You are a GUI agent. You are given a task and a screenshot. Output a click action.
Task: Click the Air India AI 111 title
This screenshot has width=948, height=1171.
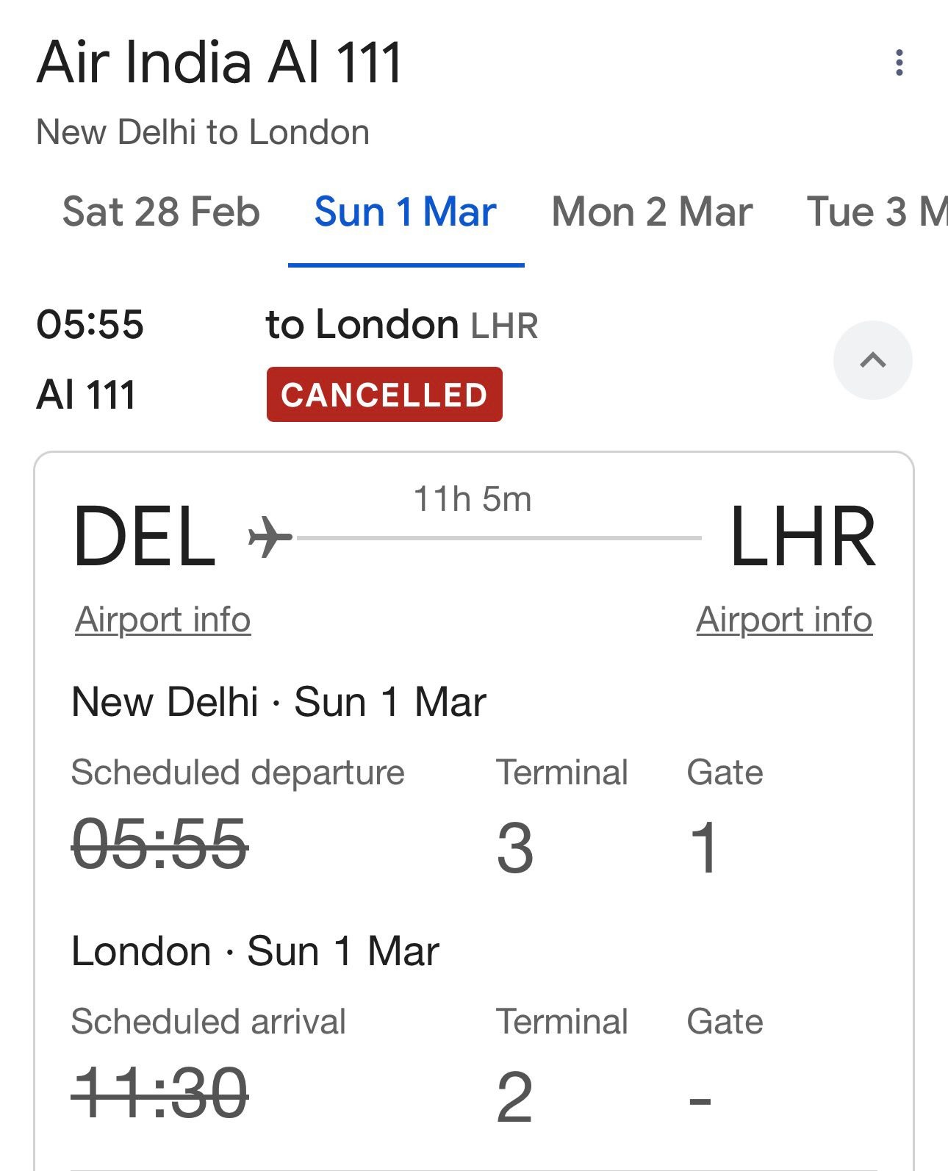[x=220, y=62]
